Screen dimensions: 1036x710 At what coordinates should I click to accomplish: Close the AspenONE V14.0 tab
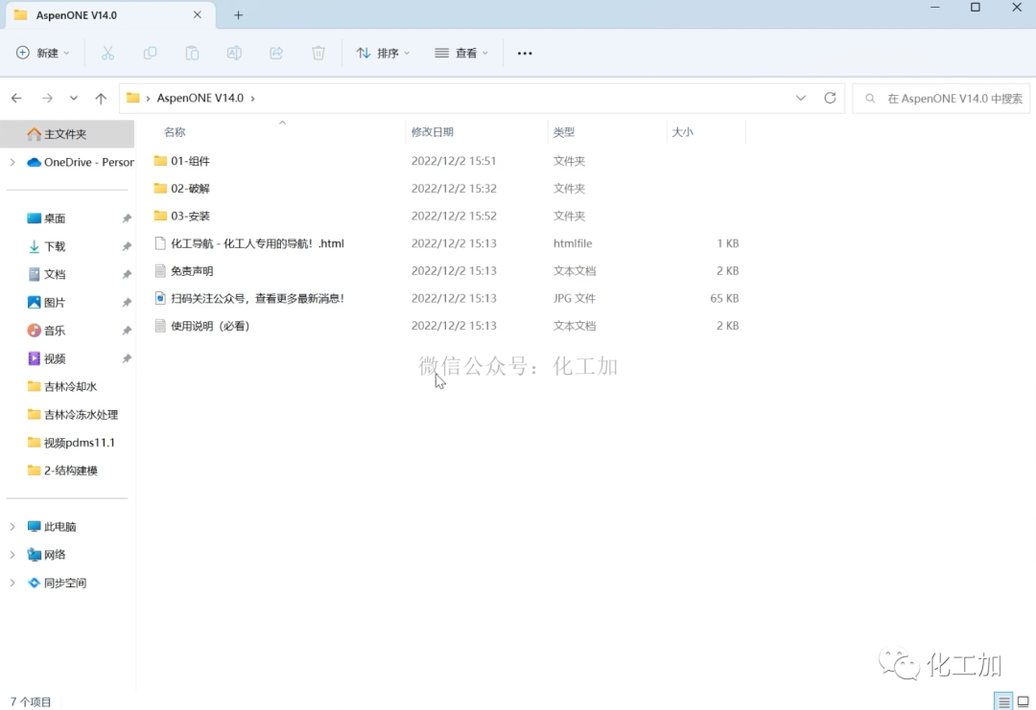click(197, 15)
